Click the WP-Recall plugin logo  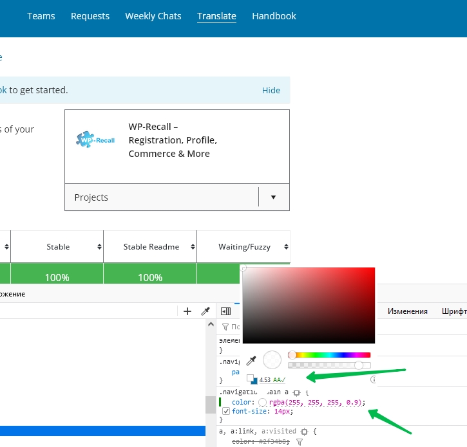point(95,139)
